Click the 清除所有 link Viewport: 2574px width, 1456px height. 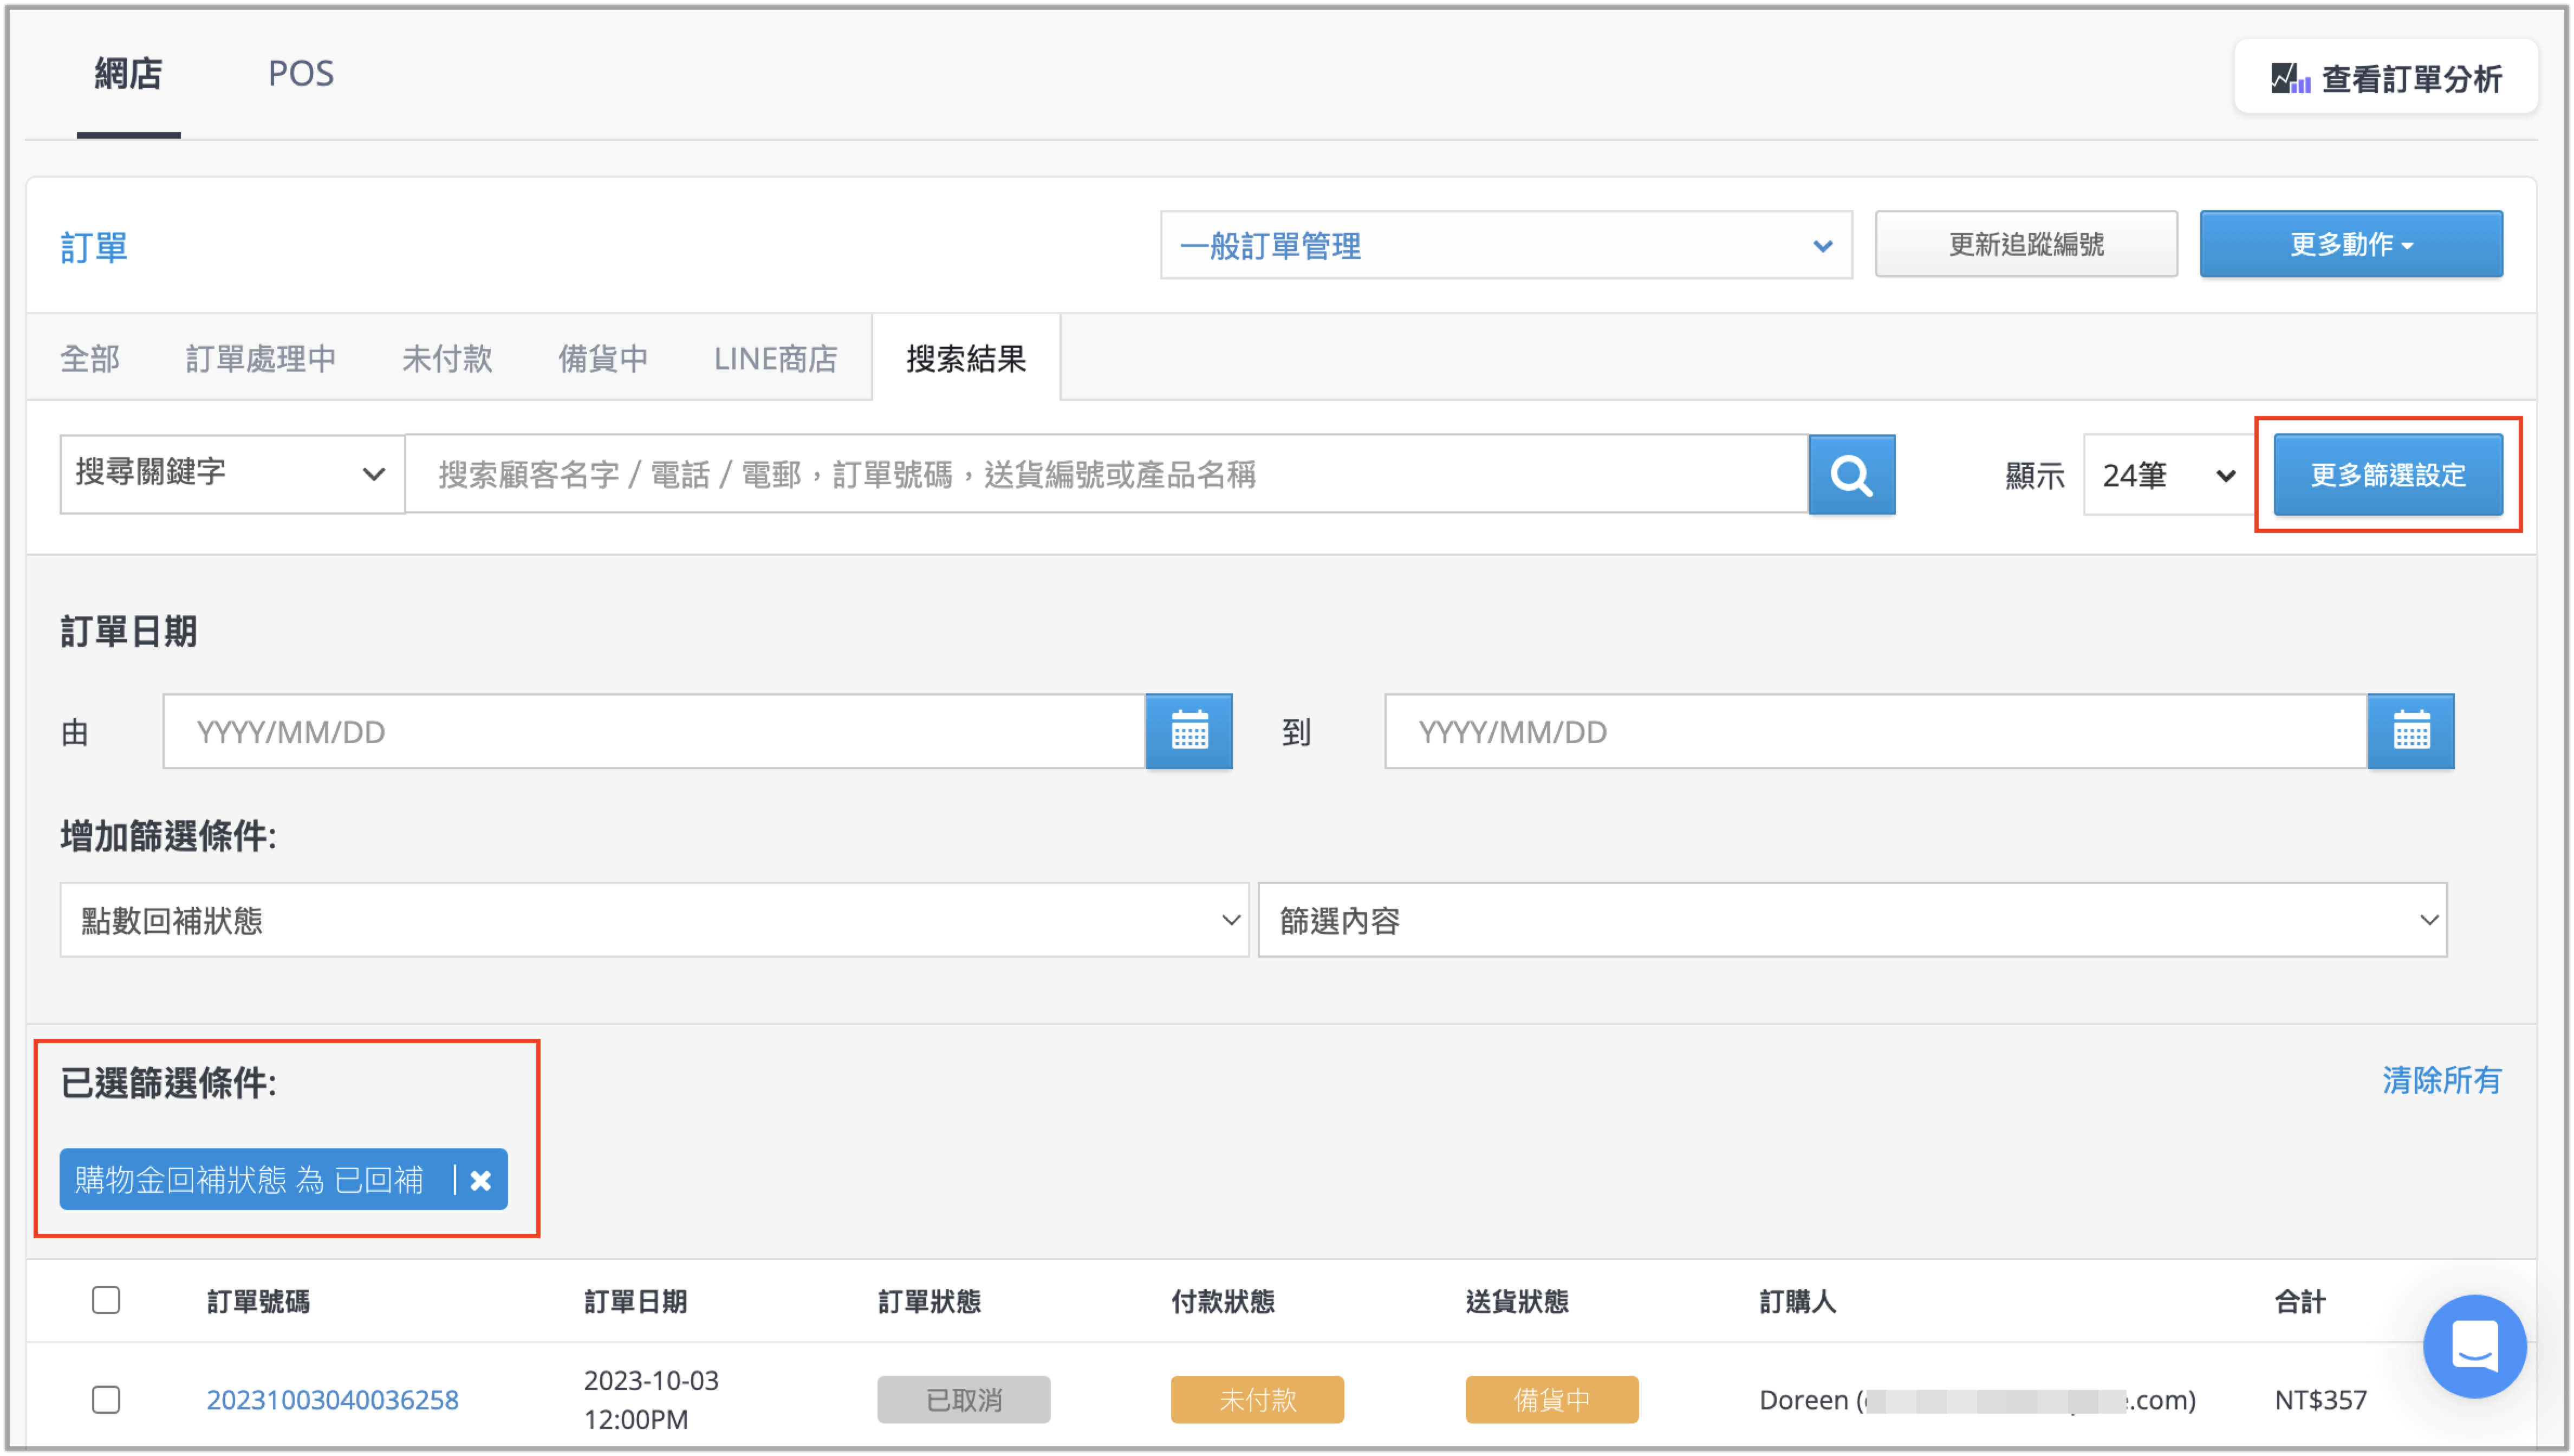[x=2441, y=1080]
